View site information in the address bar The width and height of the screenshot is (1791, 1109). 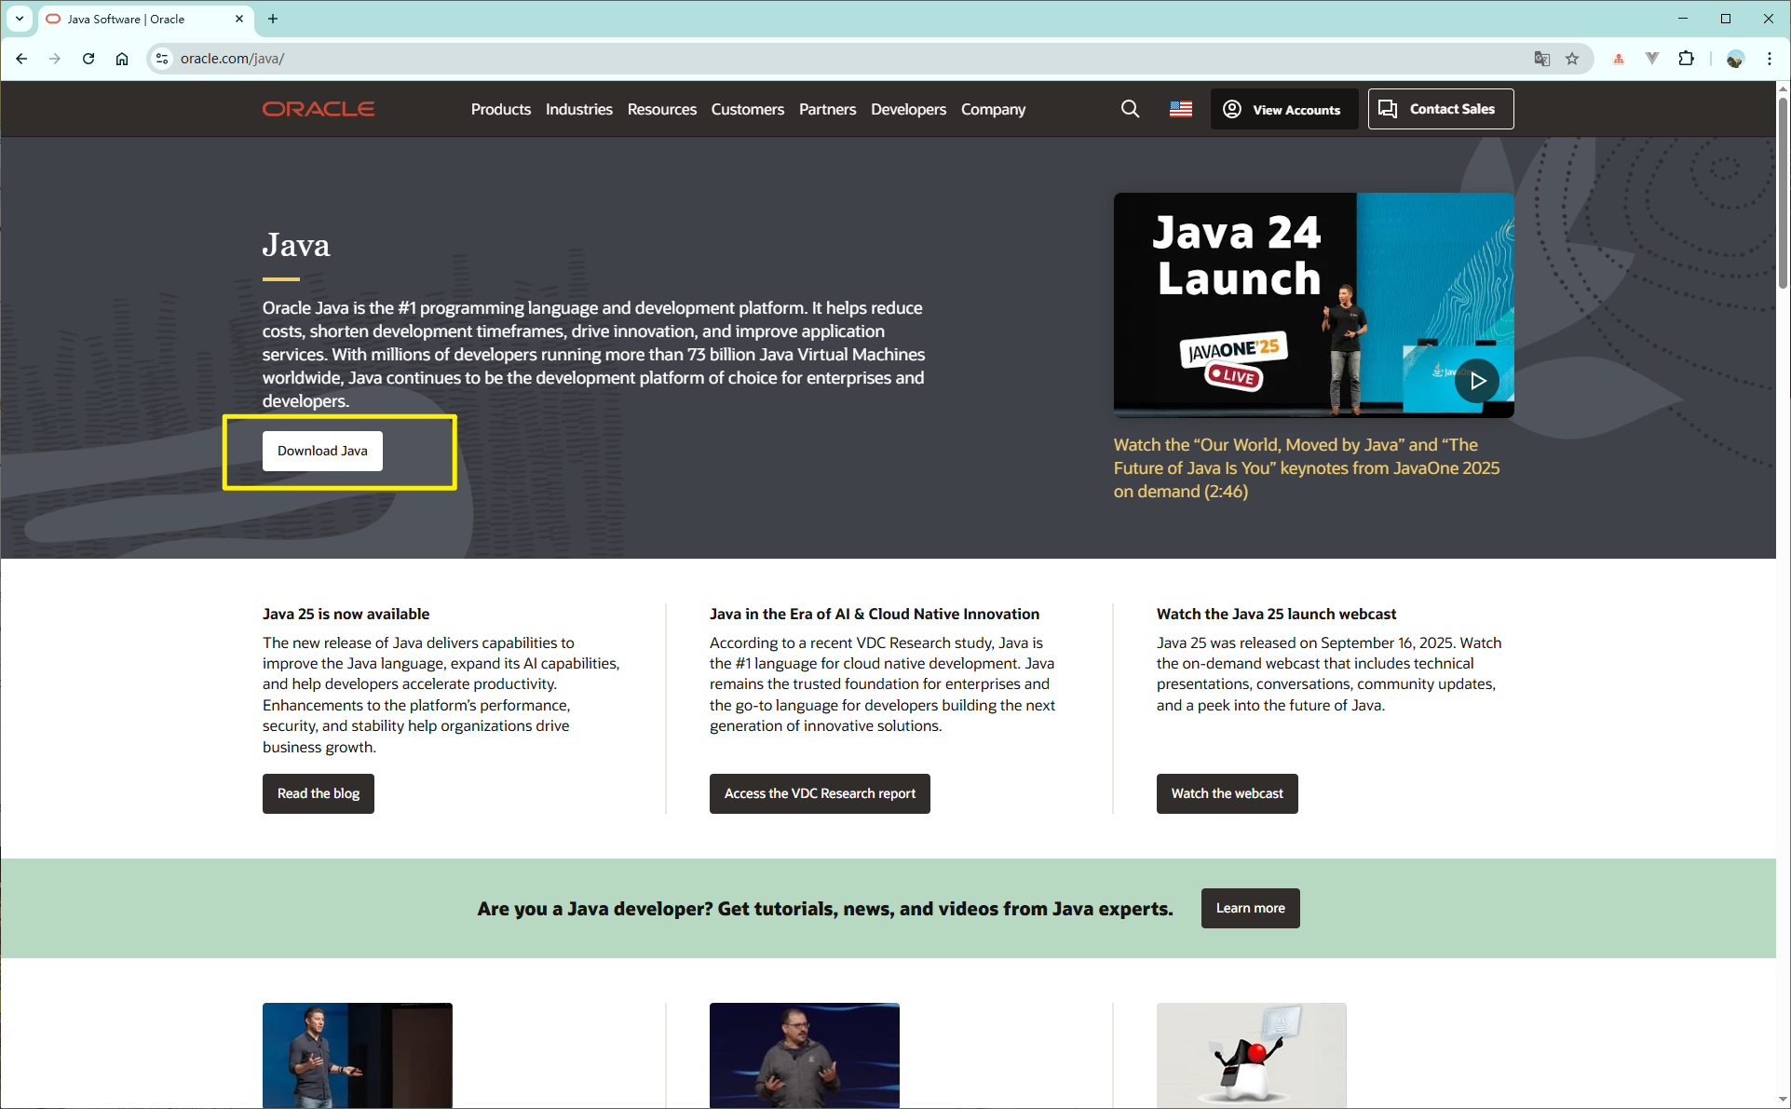(x=161, y=58)
